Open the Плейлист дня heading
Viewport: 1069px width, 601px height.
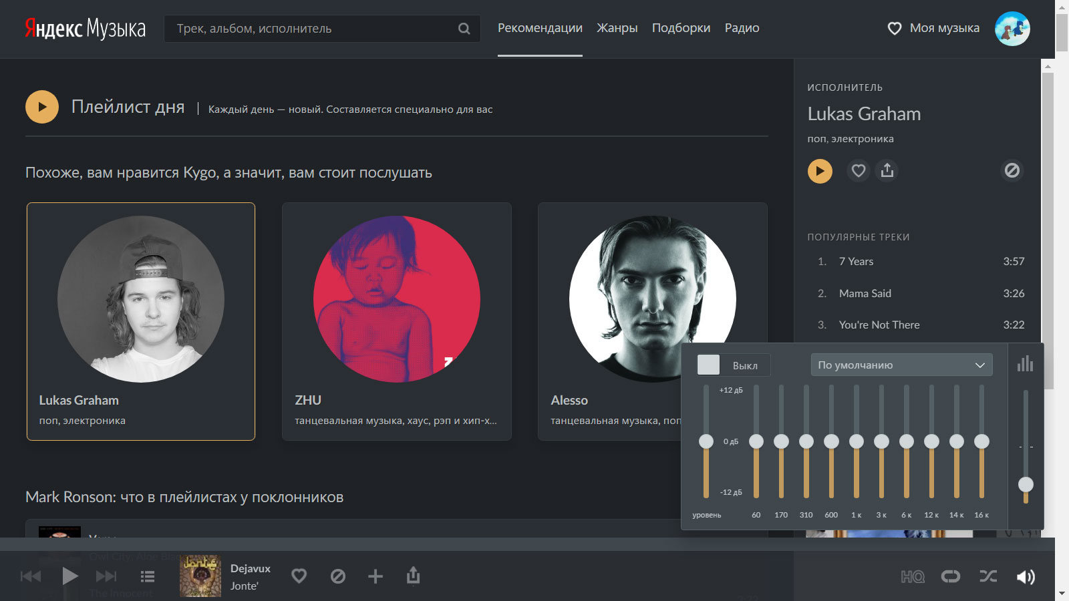coord(128,108)
